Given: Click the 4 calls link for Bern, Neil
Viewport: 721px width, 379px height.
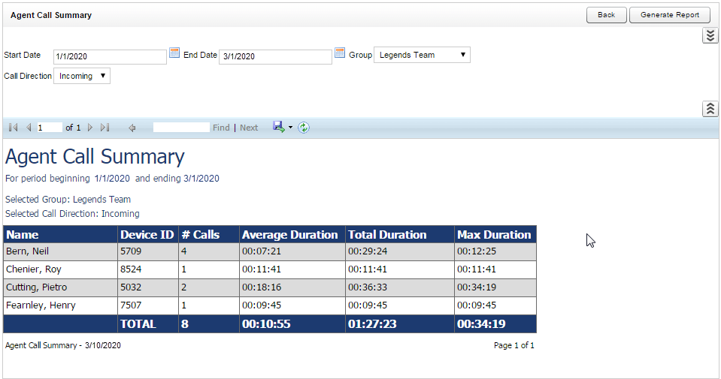Looking at the screenshot, I should point(183,251).
